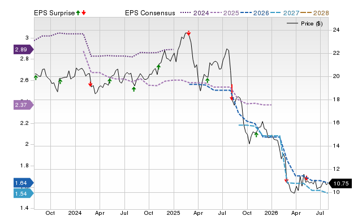Click the 1.64 dark blue value badge

(24, 183)
